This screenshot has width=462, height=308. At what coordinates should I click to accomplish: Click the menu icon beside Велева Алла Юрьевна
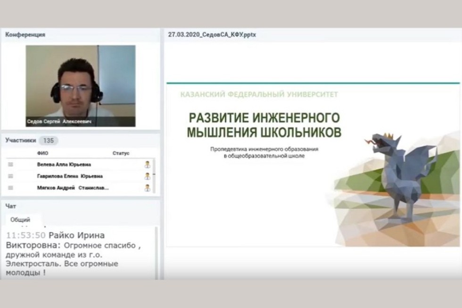10,165
